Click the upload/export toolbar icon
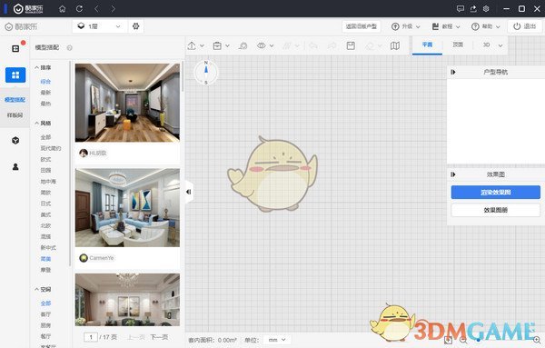Image resolution: width=545 pixels, height=348 pixels. (x=192, y=45)
